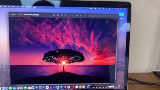The height and width of the screenshot is (90, 160).
Task: Open the Help menu
Action: pos(34,7)
